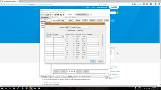Click the Go button next to profile database

[x=91, y=14]
